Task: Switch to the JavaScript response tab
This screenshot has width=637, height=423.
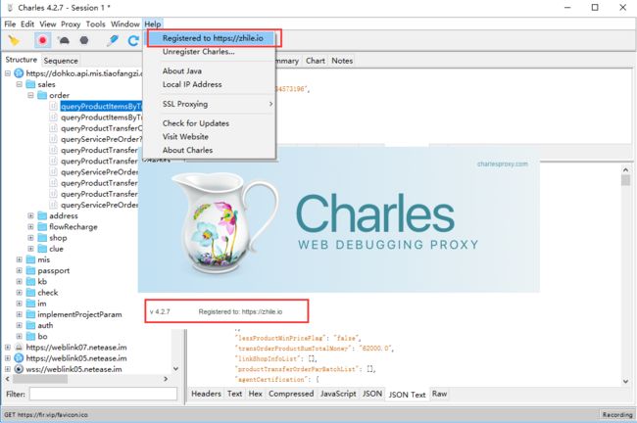Action: [x=338, y=394]
